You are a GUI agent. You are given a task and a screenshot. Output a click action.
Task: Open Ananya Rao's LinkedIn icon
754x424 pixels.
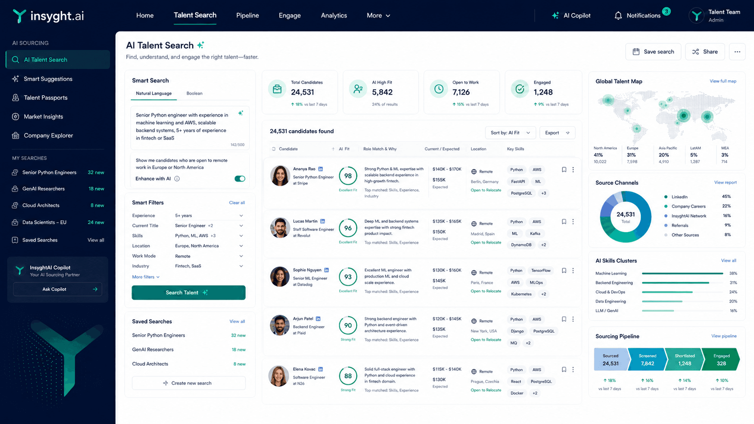321,169
